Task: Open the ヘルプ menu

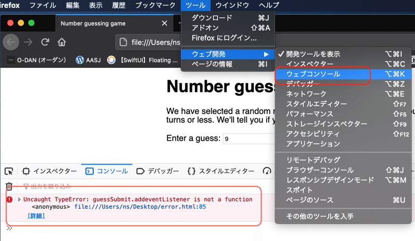Action: pos(269,5)
